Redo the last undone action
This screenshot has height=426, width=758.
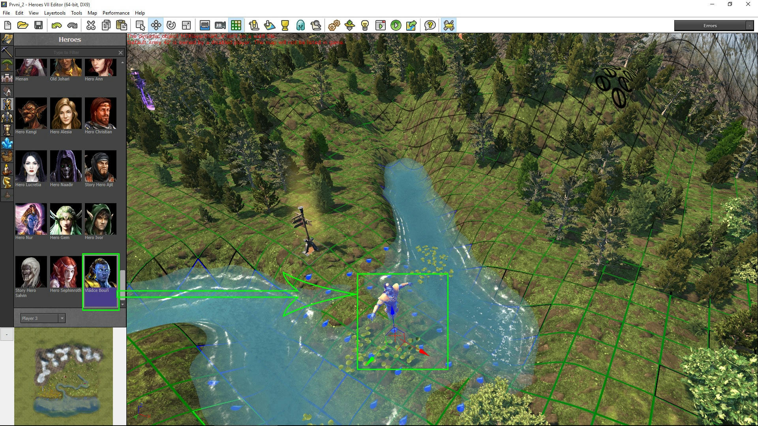72,26
